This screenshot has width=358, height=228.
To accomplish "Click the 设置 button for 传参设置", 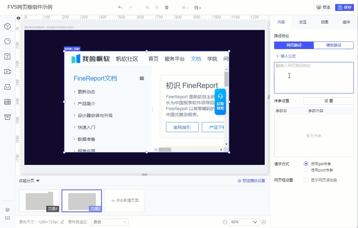I will [328, 101].
